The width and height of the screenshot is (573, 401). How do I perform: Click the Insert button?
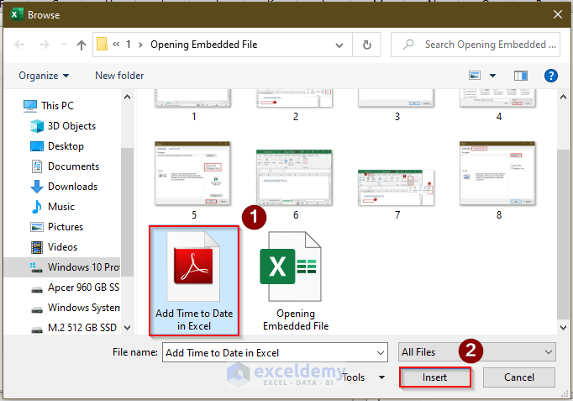pos(435,377)
